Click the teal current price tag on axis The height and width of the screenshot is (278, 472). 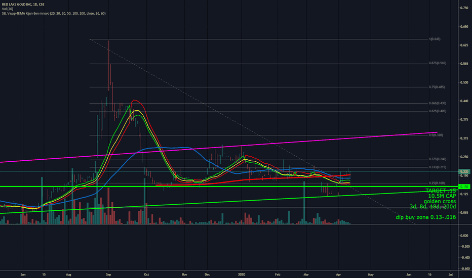point(464,172)
